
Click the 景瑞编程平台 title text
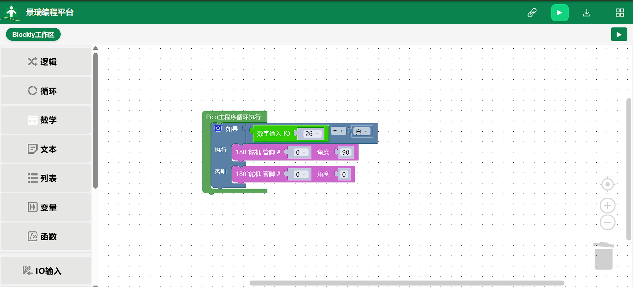tap(50, 13)
